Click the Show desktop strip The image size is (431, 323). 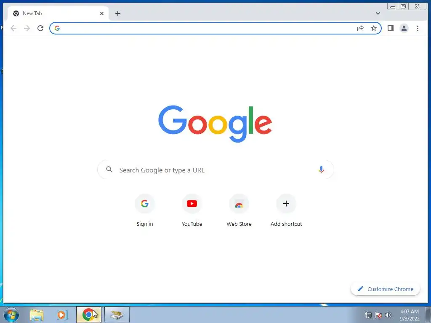[428, 315]
